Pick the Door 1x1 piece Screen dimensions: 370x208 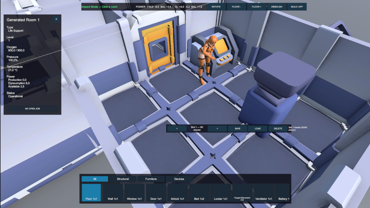coord(156,193)
